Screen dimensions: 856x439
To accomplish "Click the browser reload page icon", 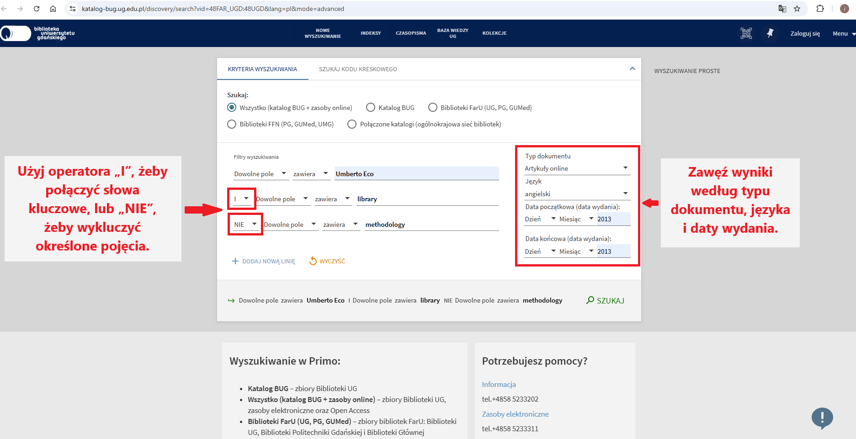I will pos(37,9).
